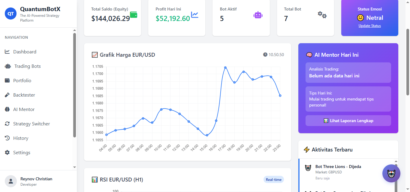Viewport: 410px width, 192px height.
Task: Click the sidebar scrollbar up arrow
Action: (x=75, y=30)
